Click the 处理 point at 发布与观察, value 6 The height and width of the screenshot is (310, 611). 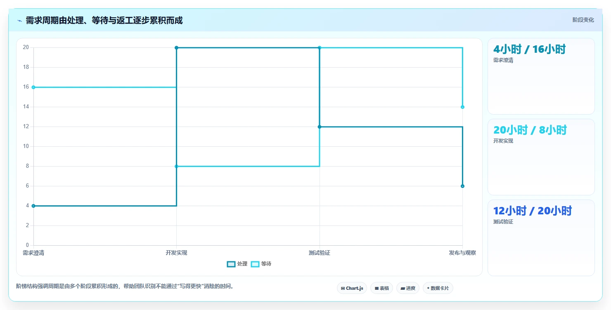[462, 186]
